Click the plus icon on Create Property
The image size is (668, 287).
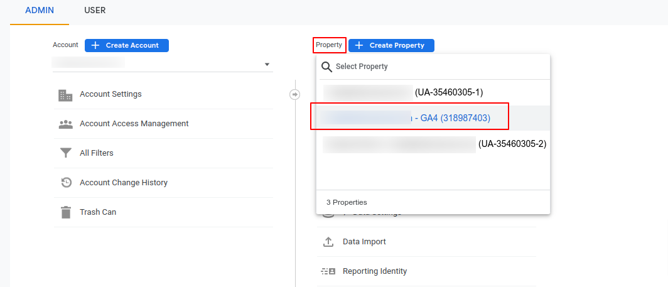(x=359, y=45)
